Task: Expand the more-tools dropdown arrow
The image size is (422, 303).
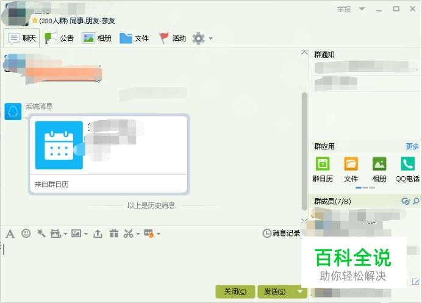Action: coord(159,234)
